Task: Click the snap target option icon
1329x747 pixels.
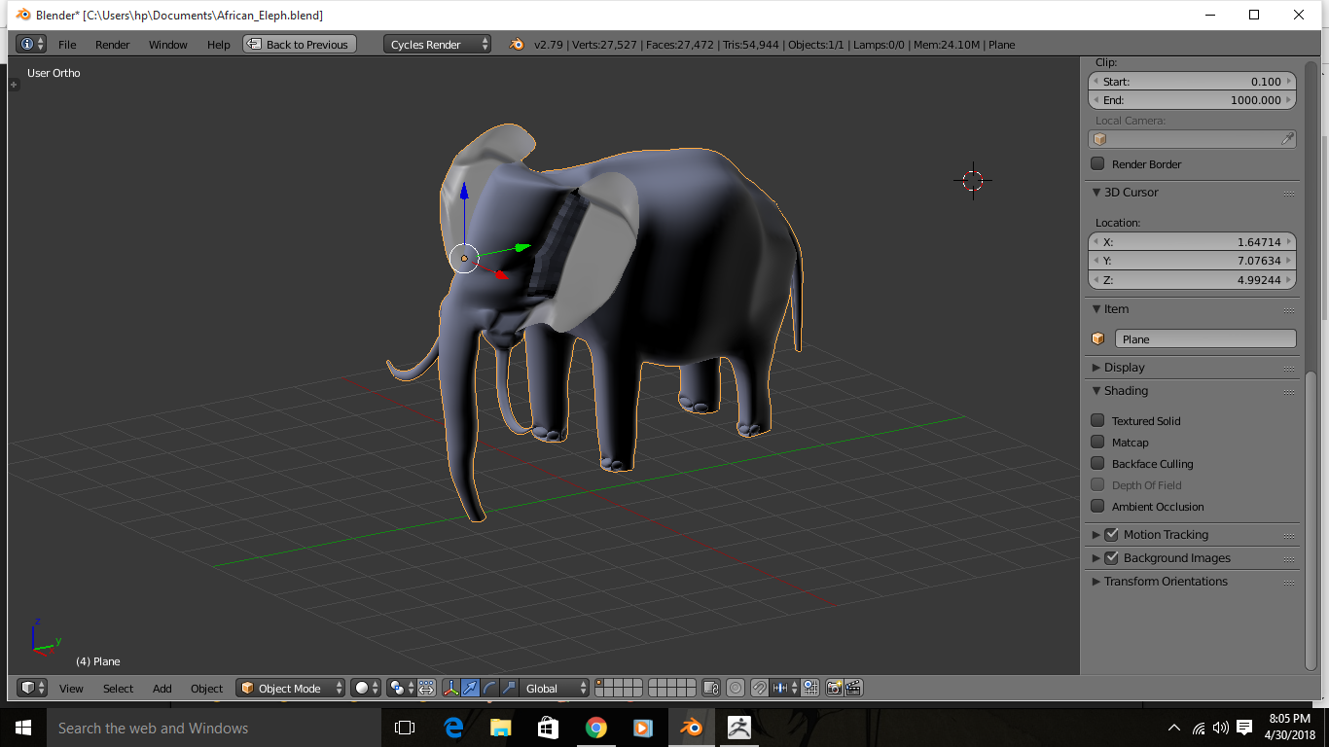Action: click(810, 688)
